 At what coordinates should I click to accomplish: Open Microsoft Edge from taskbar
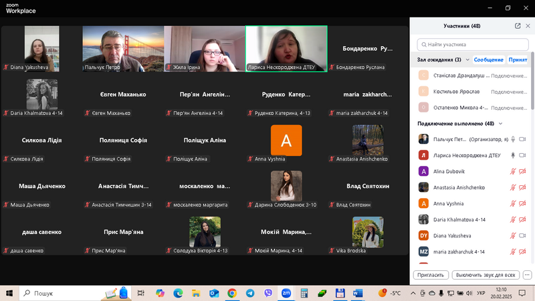point(178,293)
